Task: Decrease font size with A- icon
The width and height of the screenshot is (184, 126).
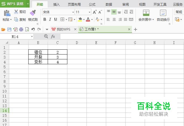Action: click(100, 12)
